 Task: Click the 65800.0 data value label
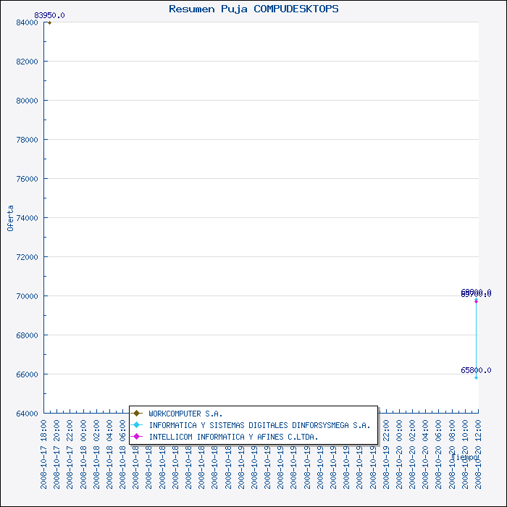pos(476,370)
